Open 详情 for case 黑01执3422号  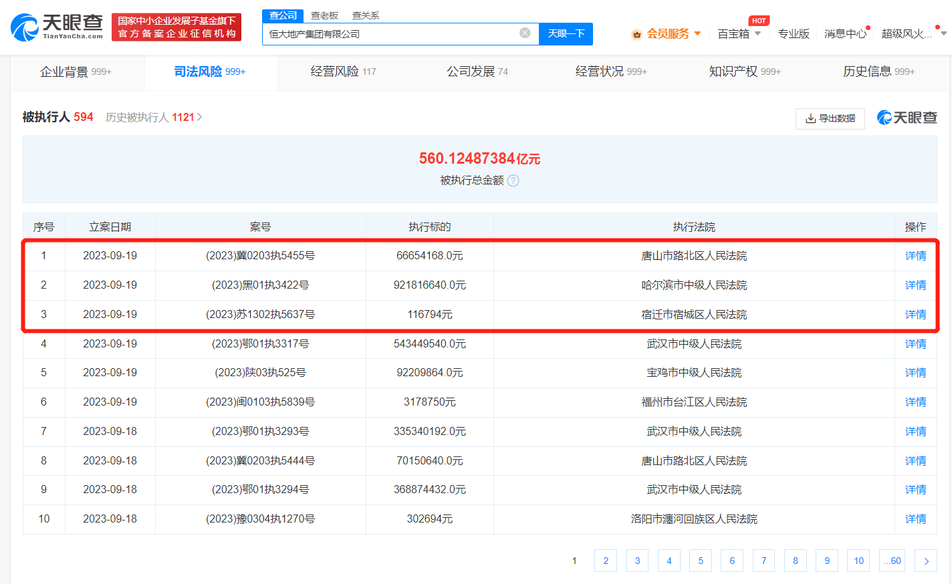[x=915, y=285]
